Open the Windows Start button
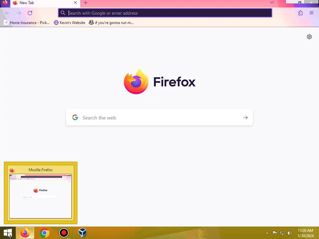The height and width of the screenshot is (239, 319). [8, 233]
